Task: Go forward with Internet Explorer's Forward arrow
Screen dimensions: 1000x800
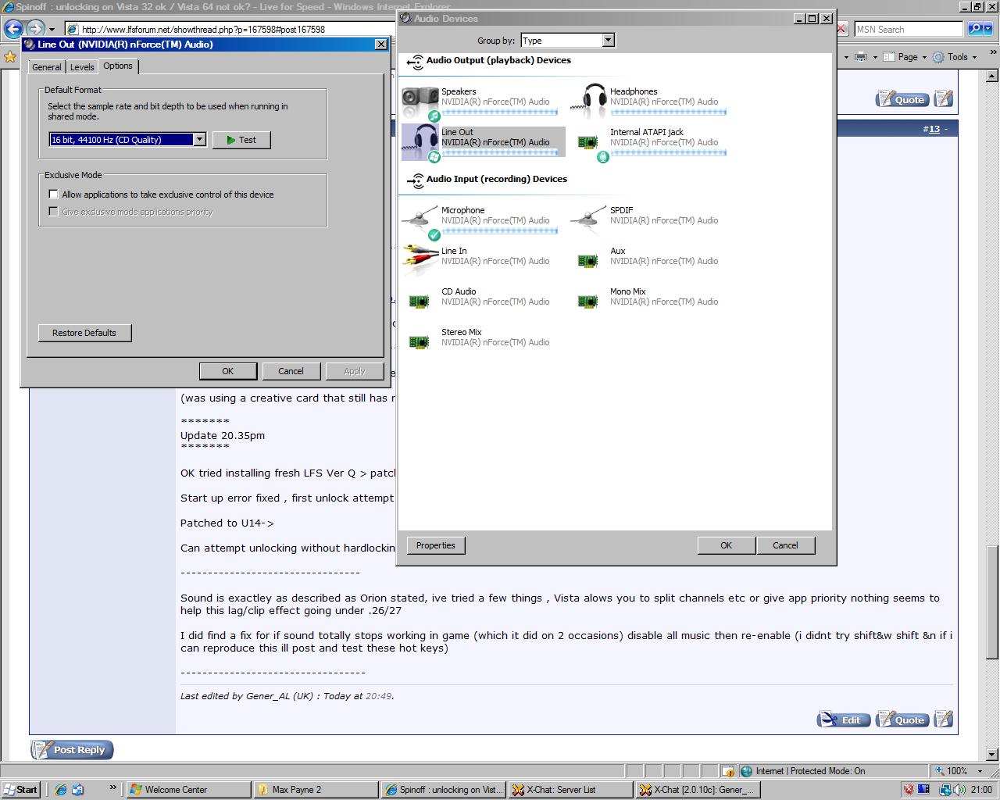Action: (35, 29)
